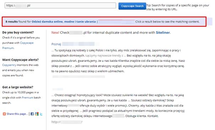Open the Copysentry link
Image resolution: width=215 pixels, height=130 pixels.
click(x=9, y=65)
